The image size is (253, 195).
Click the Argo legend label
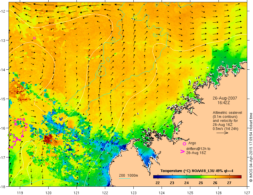click(192, 143)
